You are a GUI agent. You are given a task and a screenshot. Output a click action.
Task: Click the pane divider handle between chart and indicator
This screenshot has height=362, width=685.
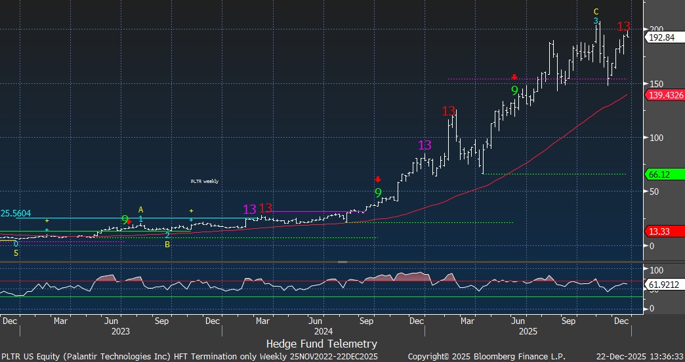pyautogui.click(x=342, y=262)
